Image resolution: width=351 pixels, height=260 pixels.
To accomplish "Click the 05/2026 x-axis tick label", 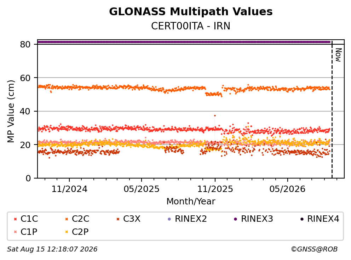I will click(x=287, y=189).
